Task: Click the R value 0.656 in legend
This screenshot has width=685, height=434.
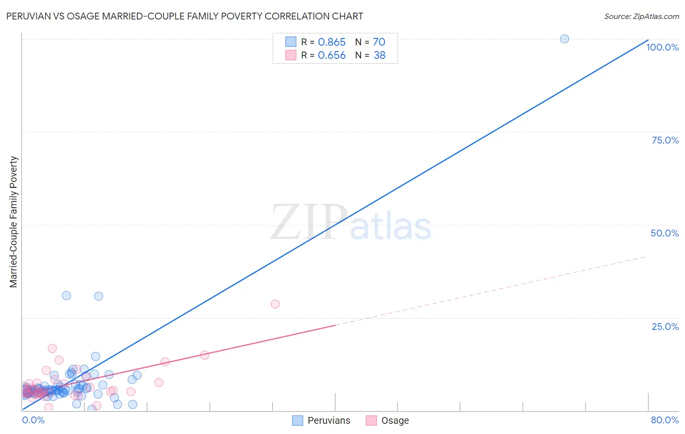Action: coord(332,55)
